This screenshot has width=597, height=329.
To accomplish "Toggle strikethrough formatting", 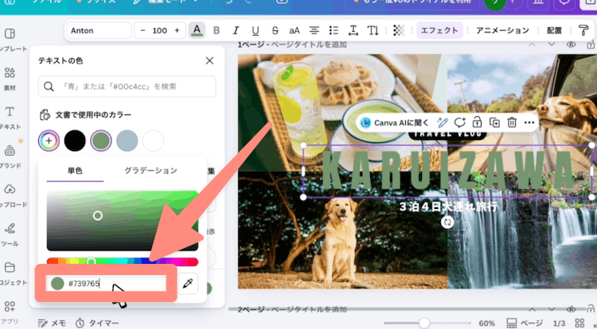I will (x=275, y=30).
